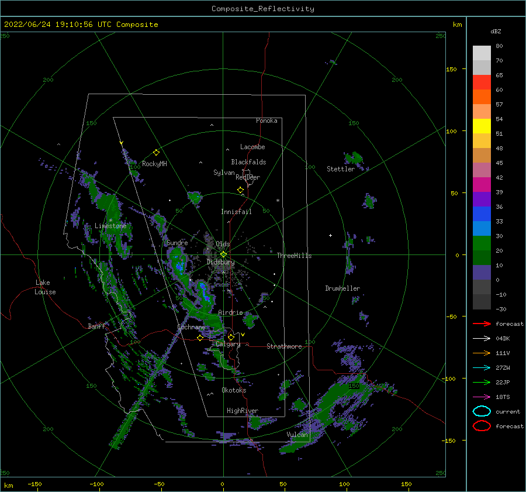Click the Ponoka label

coord(267,121)
